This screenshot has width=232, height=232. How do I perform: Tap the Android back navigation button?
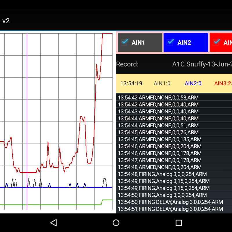click(53, 223)
